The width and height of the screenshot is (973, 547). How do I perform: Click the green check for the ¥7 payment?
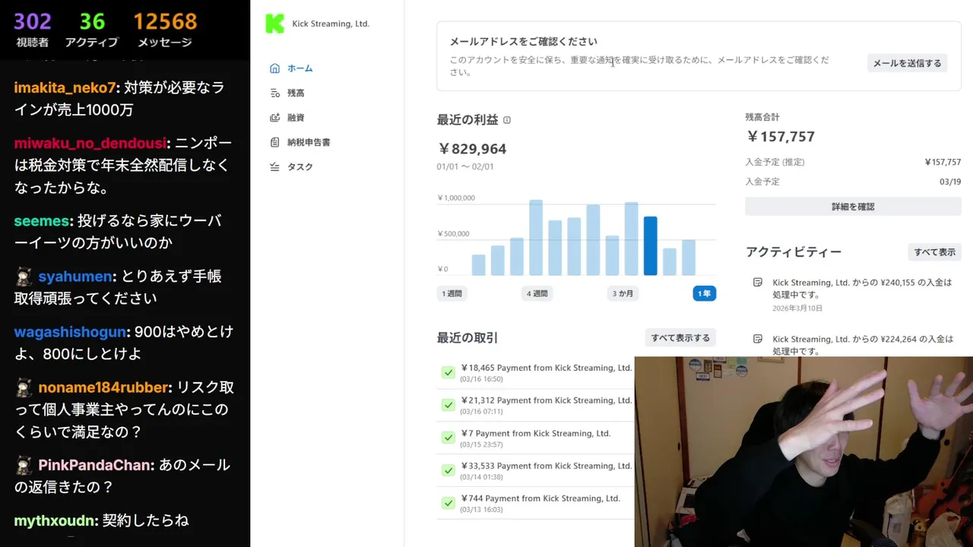(x=448, y=438)
